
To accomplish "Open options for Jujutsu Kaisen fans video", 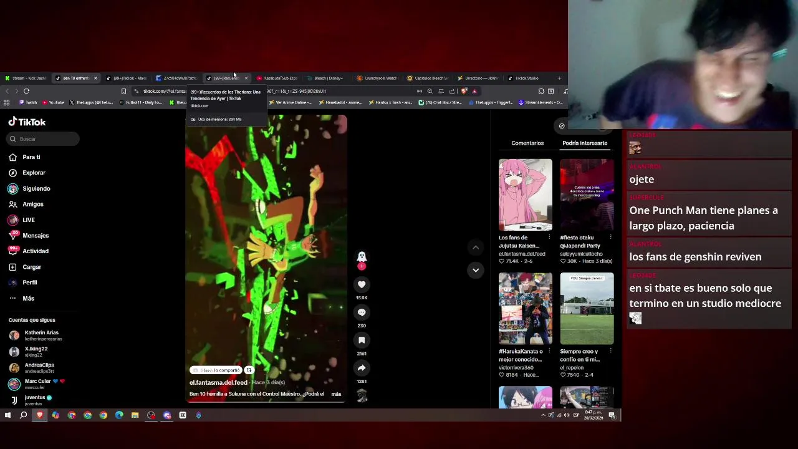I will [549, 238].
